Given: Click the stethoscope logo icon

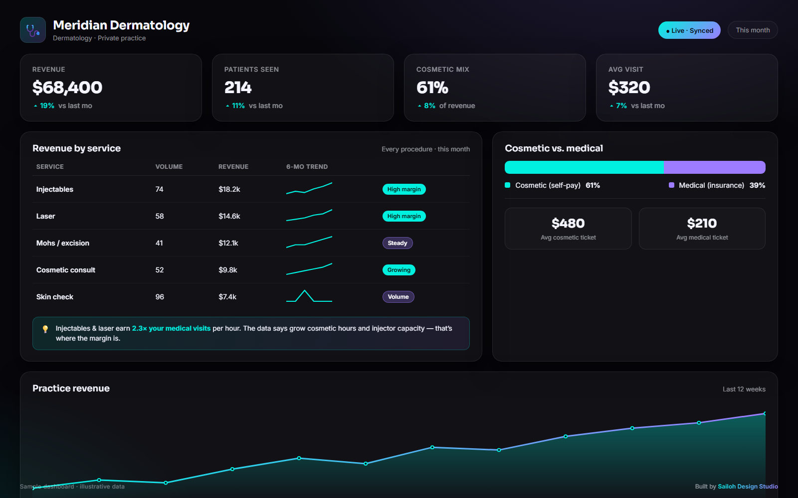Looking at the screenshot, I should click(x=33, y=30).
